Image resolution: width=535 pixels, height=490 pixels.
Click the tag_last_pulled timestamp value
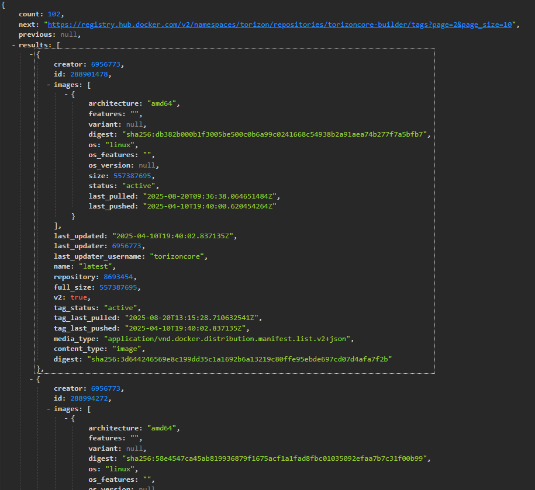click(193, 318)
